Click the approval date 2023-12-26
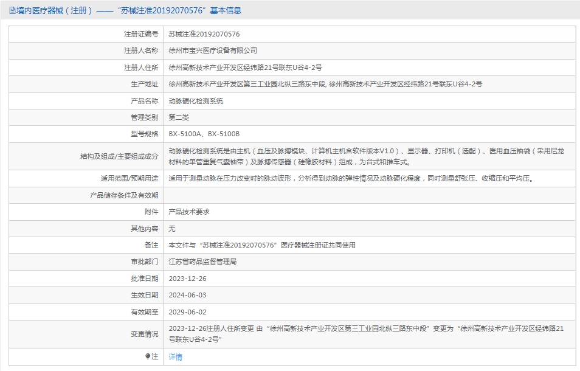Screen dimensions: 580x371 point(187,279)
